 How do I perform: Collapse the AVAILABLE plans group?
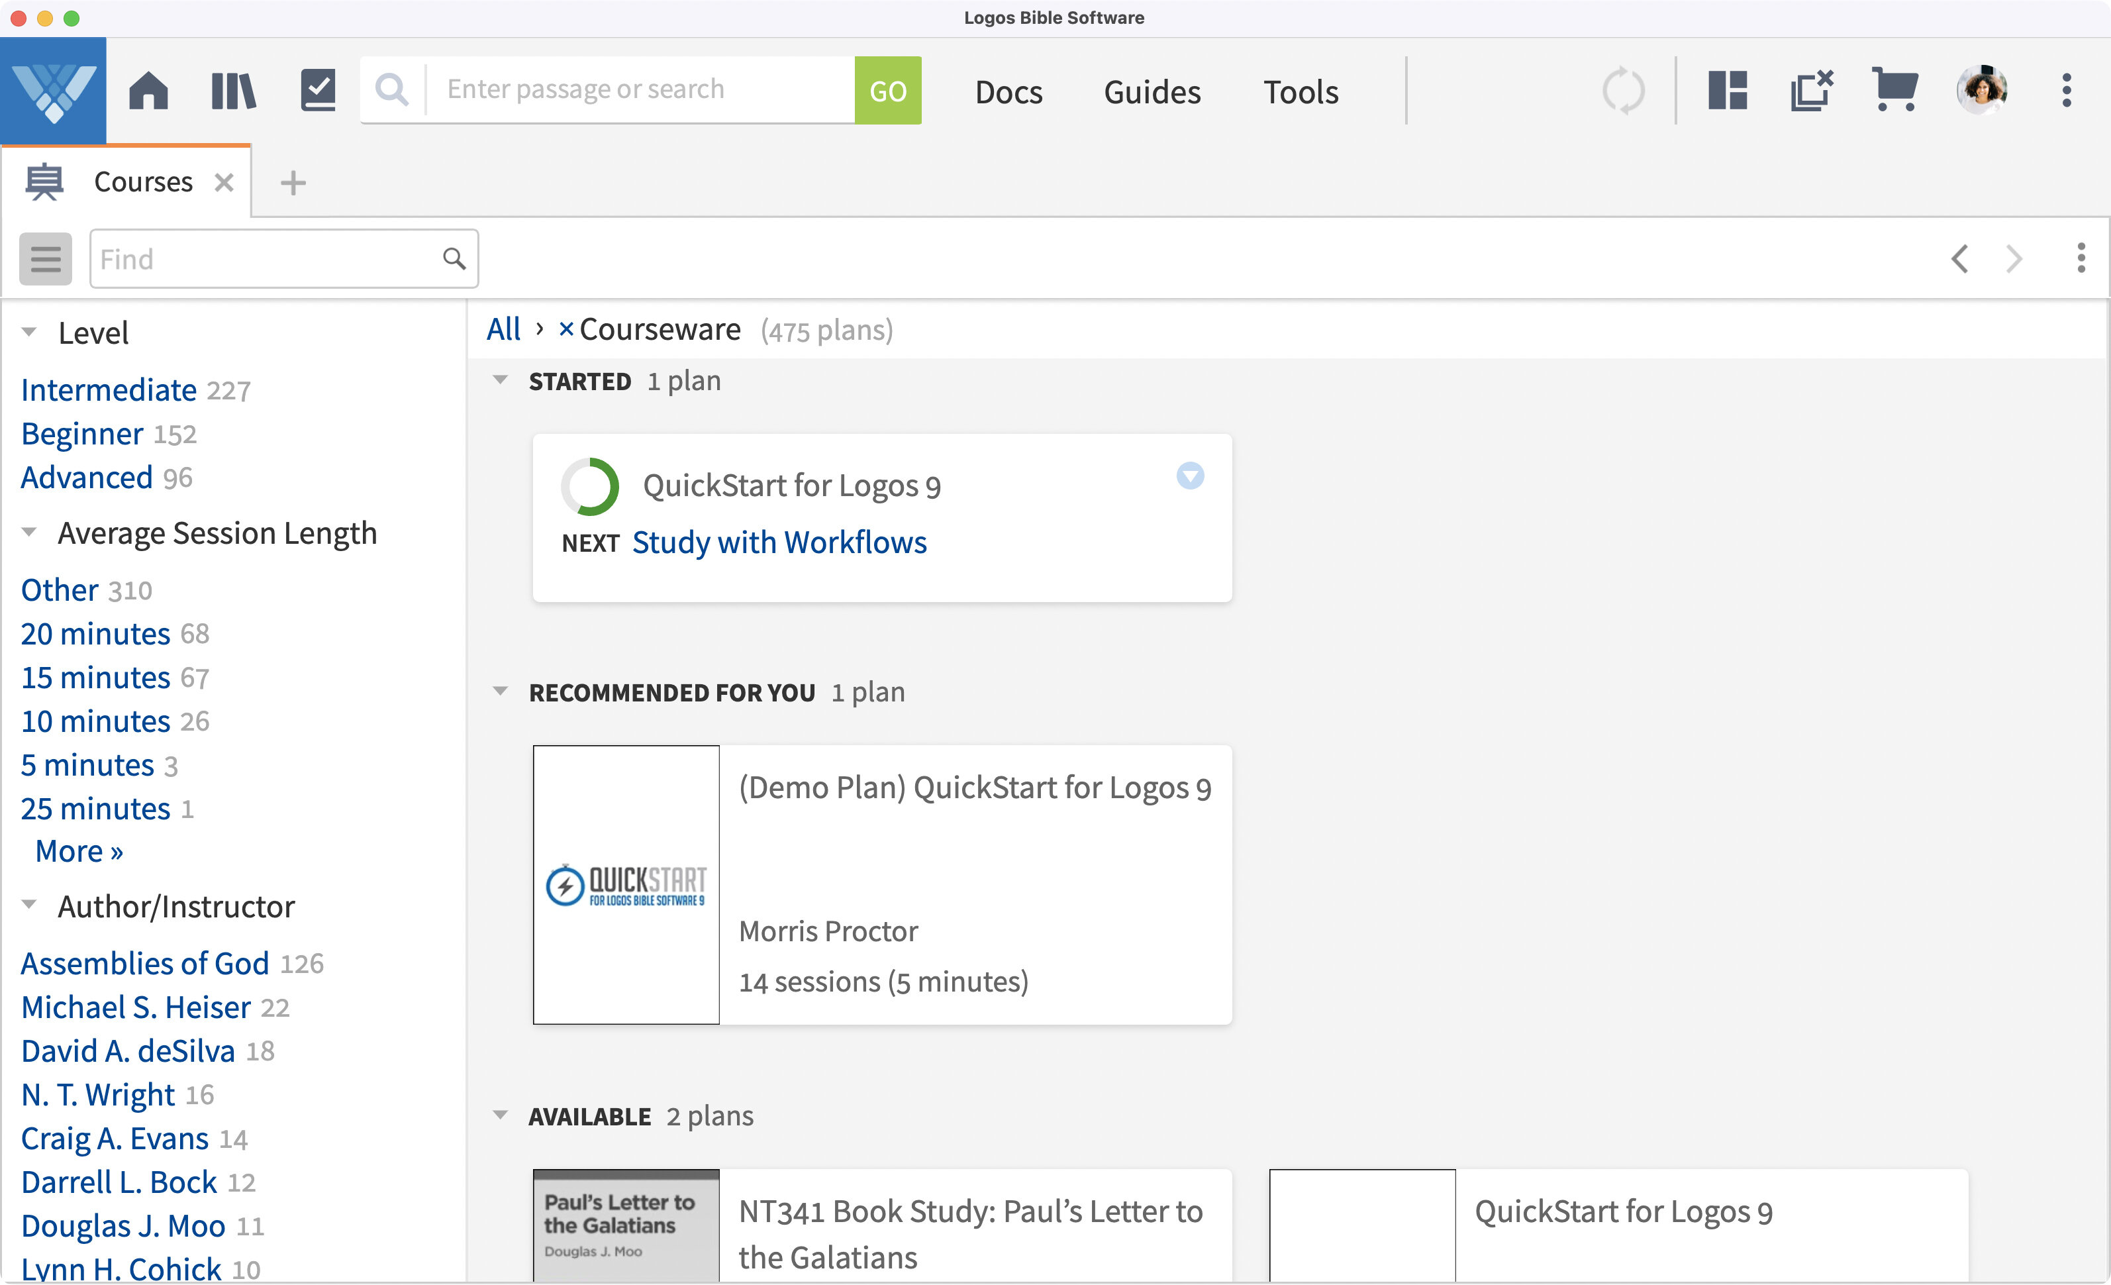(501, 1115)
